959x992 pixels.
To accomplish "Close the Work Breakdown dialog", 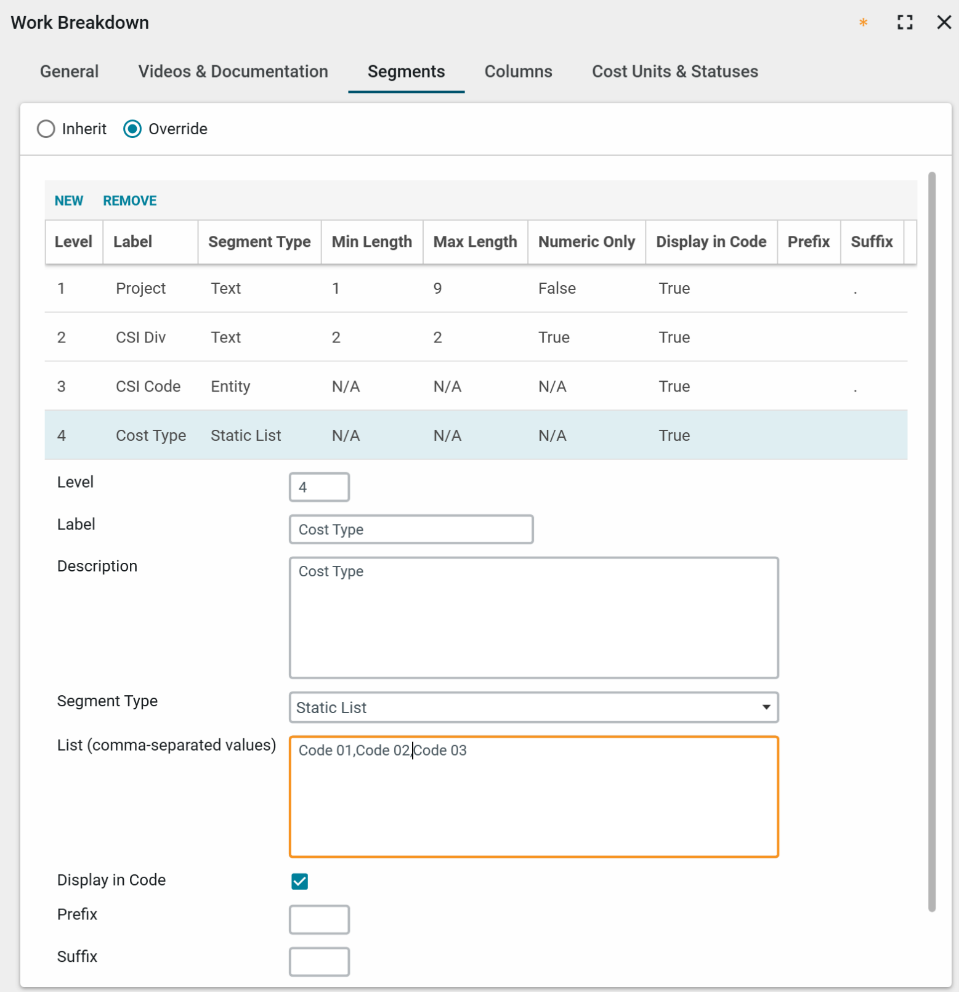I will [x=944, y=23].
